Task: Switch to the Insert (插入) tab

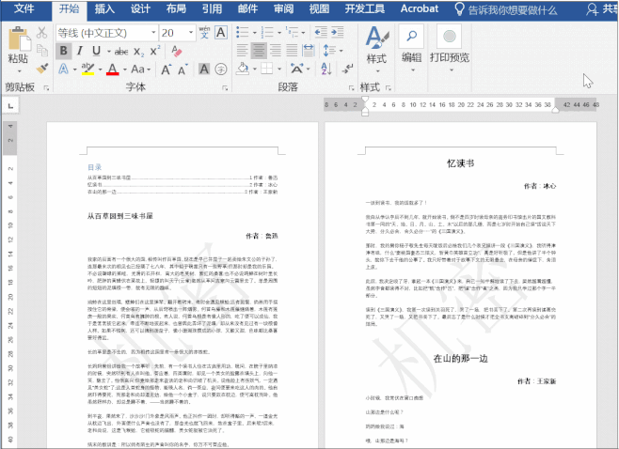Action: pos(104,9)
